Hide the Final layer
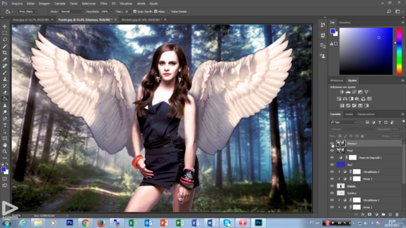Viewport: 406px width, 228px height. [x=332, y=151]
